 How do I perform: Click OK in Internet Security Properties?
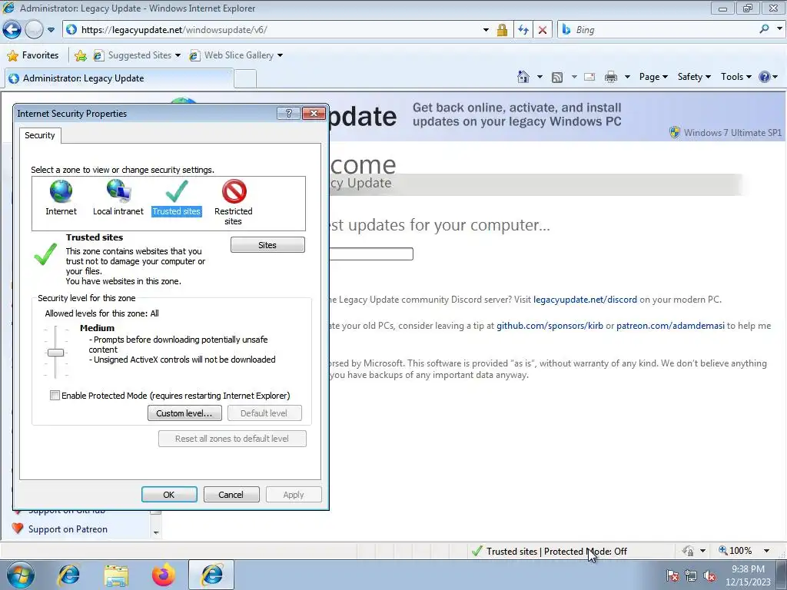click(169, 495)
